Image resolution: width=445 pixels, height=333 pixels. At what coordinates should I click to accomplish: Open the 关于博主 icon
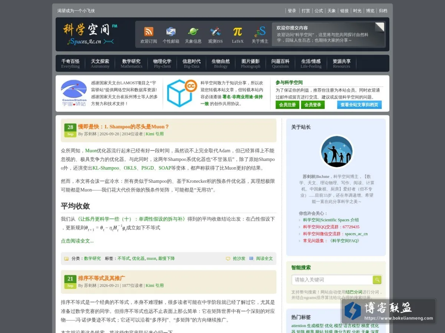coord(260,32)
